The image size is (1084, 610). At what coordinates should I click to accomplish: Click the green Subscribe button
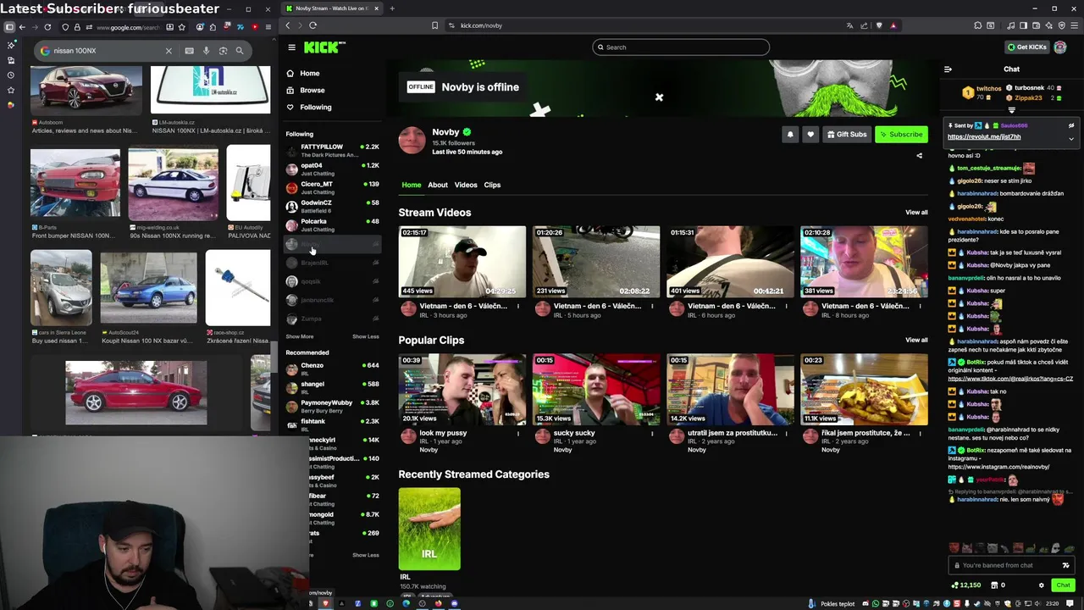(x=901, y=134)
